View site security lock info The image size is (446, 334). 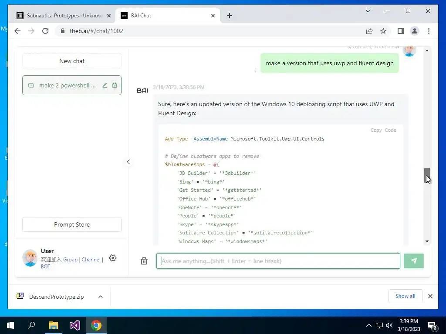pyautogui.click(x=63, y=31)
